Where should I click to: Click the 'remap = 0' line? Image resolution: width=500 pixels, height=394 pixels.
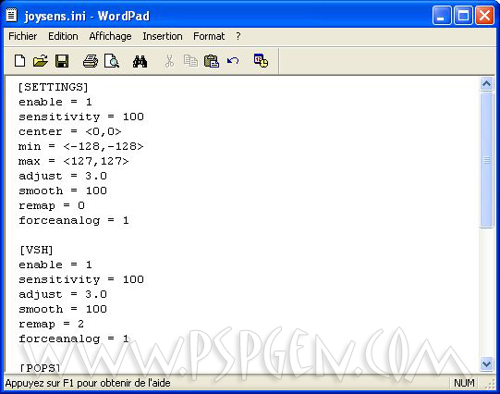click(x=52, y=205)
